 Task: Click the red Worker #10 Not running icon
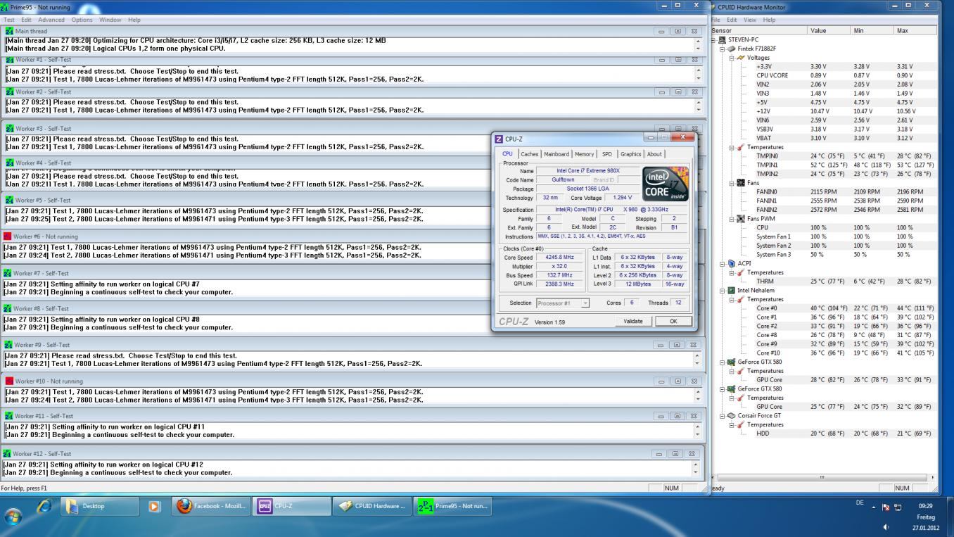pyautogui.click(x=9, y=381)
